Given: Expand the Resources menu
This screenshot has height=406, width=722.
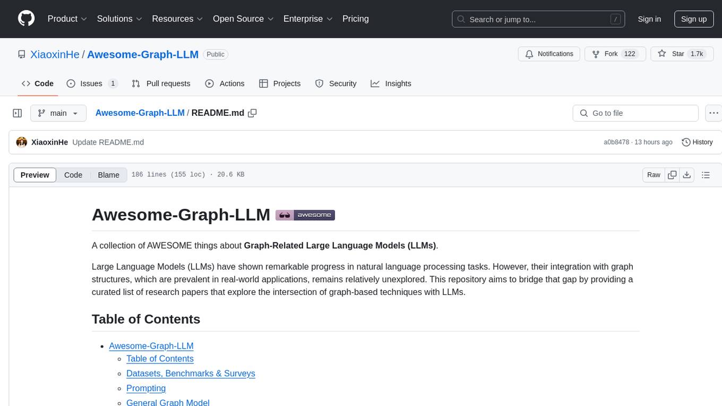Looking at the screenshot, I should point(177,19).
